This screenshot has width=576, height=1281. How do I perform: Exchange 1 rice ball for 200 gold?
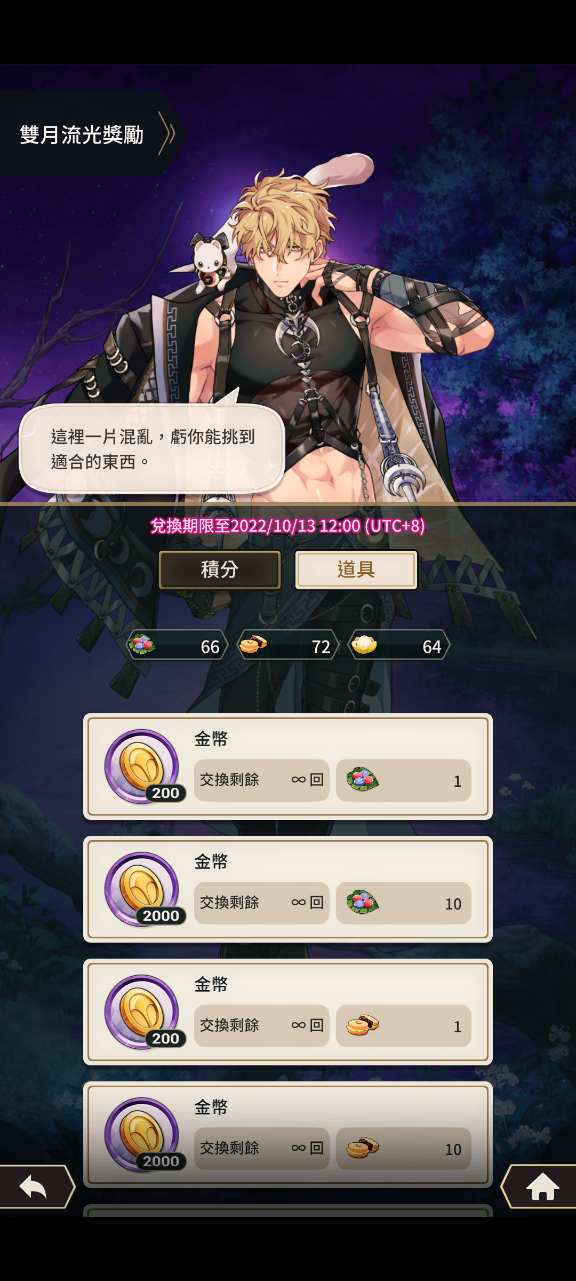click(x=404, y=780)
